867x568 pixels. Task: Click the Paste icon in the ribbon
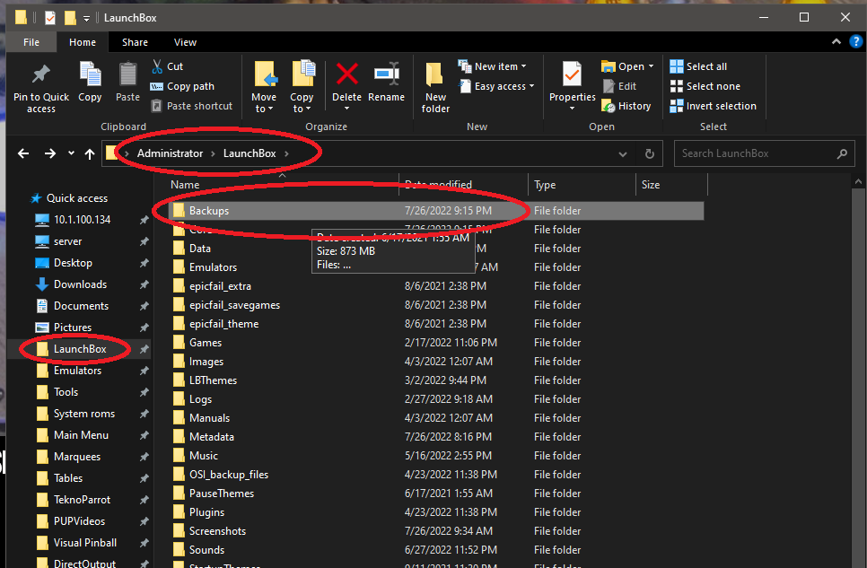127,82
